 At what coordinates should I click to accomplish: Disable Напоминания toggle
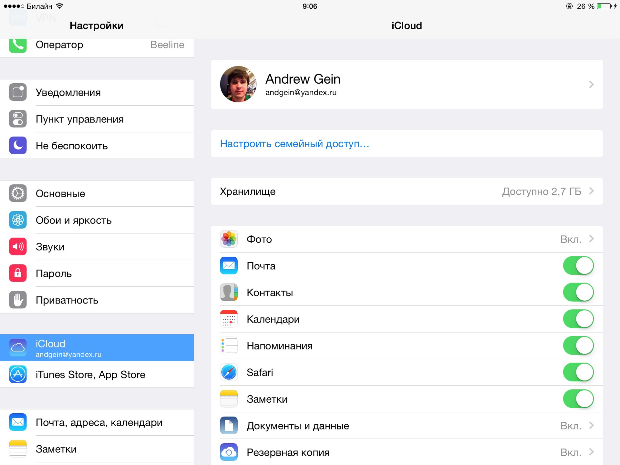[x=578, y=345]
